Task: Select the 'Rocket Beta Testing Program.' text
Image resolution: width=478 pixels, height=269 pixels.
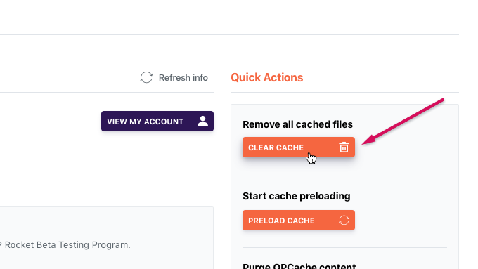Action: [x=67, y=245]
